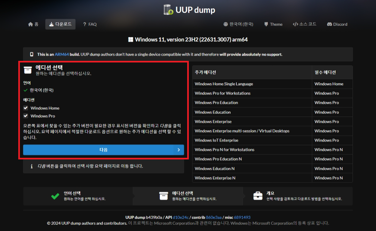Click the archive box icon in bottom 에디션 선택 step
This screenshot has height=231, width=376.
[163, 196]
